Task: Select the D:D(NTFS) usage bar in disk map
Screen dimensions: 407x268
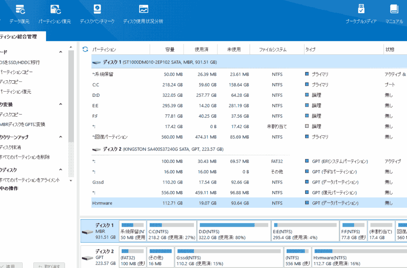Action: pos(234,225)
